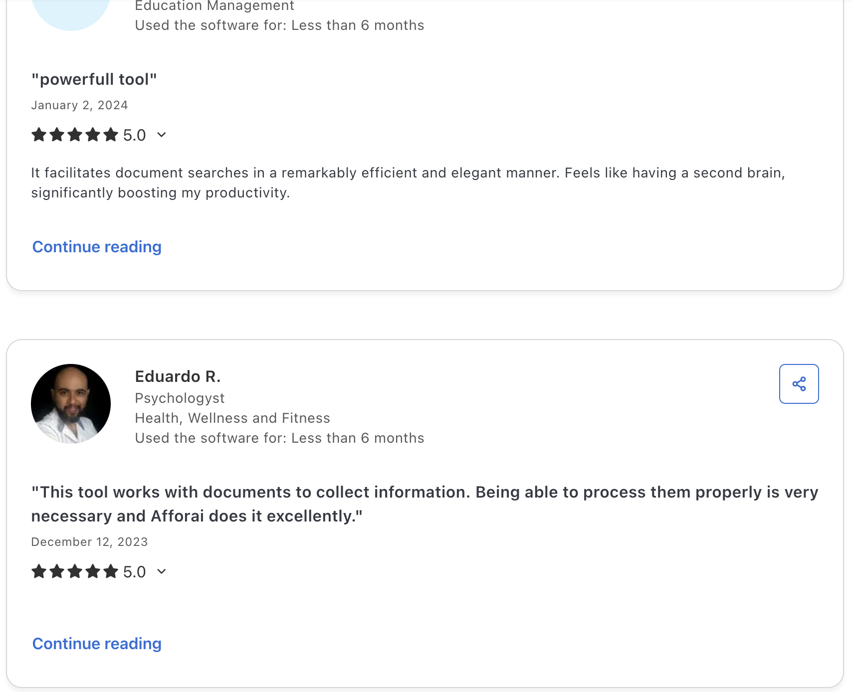
Task: Click the 5.0 score on the January review
Action: 134,135
